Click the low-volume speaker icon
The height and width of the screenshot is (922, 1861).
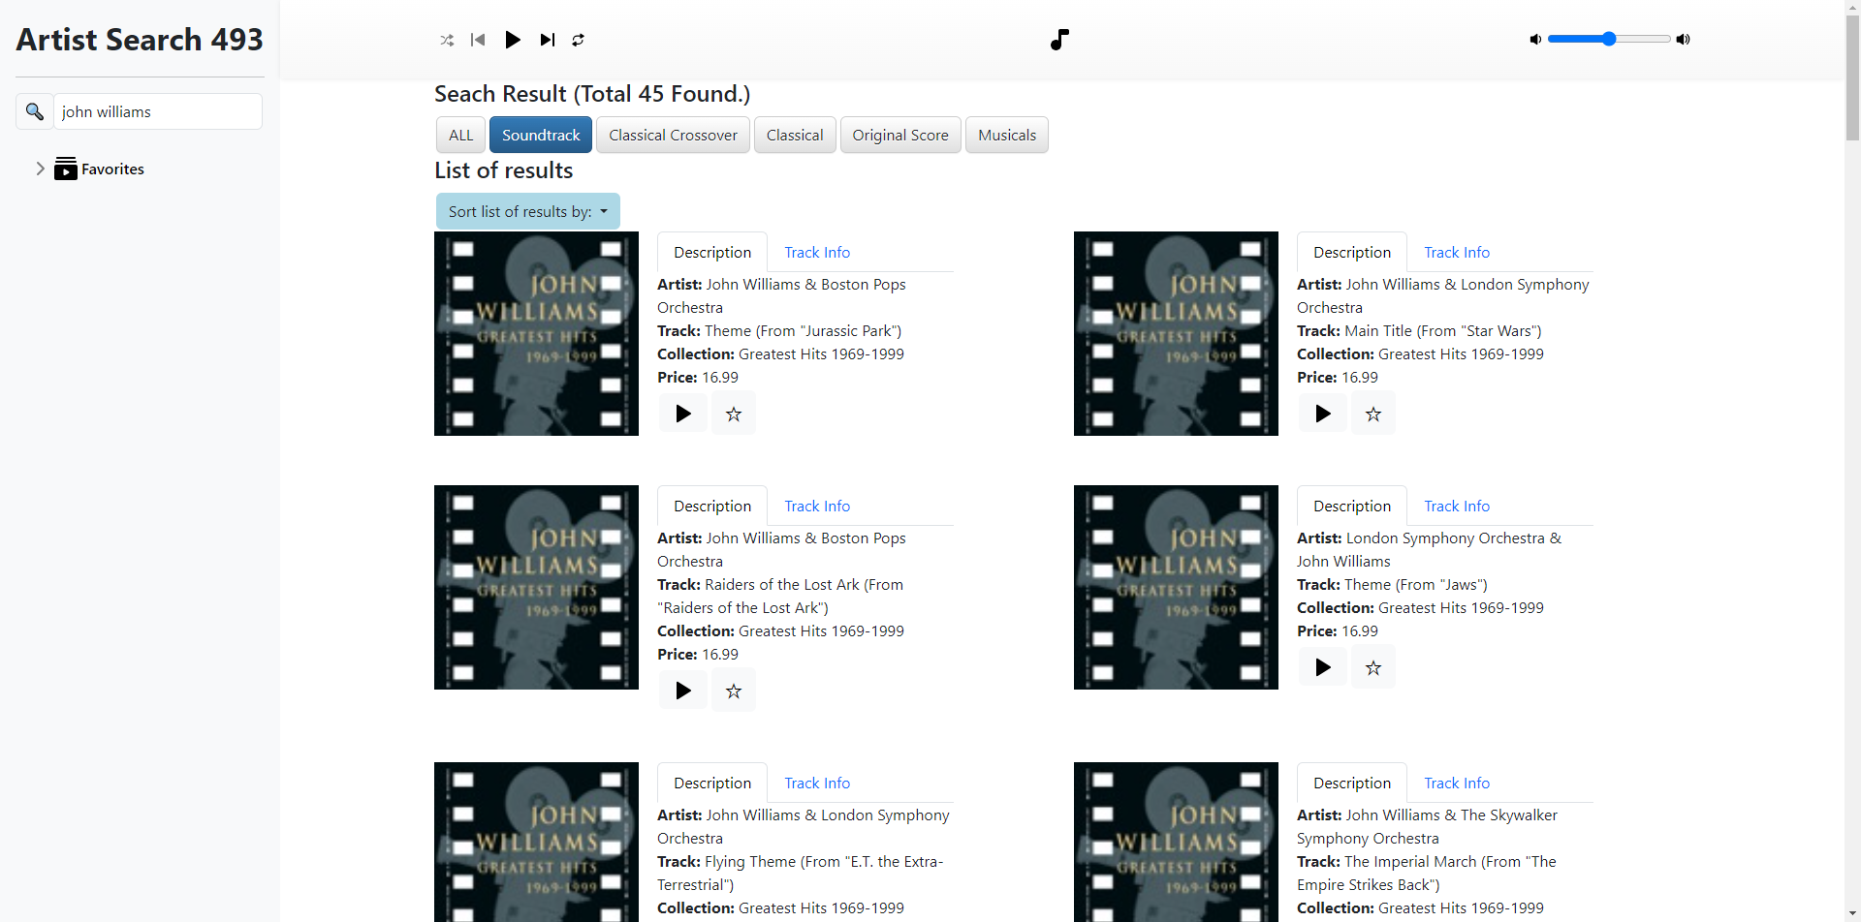1535,40
